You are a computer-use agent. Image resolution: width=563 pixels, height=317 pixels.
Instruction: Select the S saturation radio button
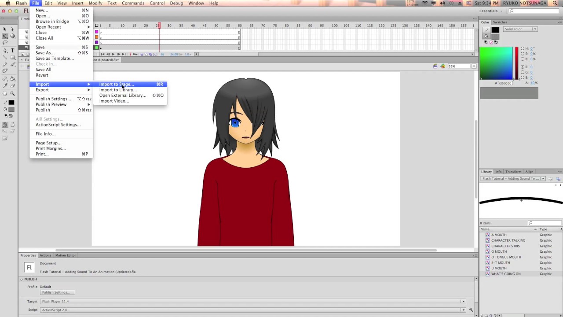523,53
